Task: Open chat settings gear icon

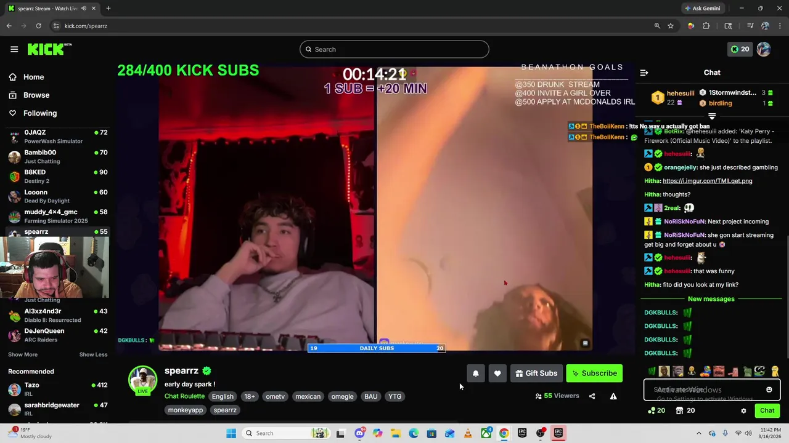Action: click(743, 410)
